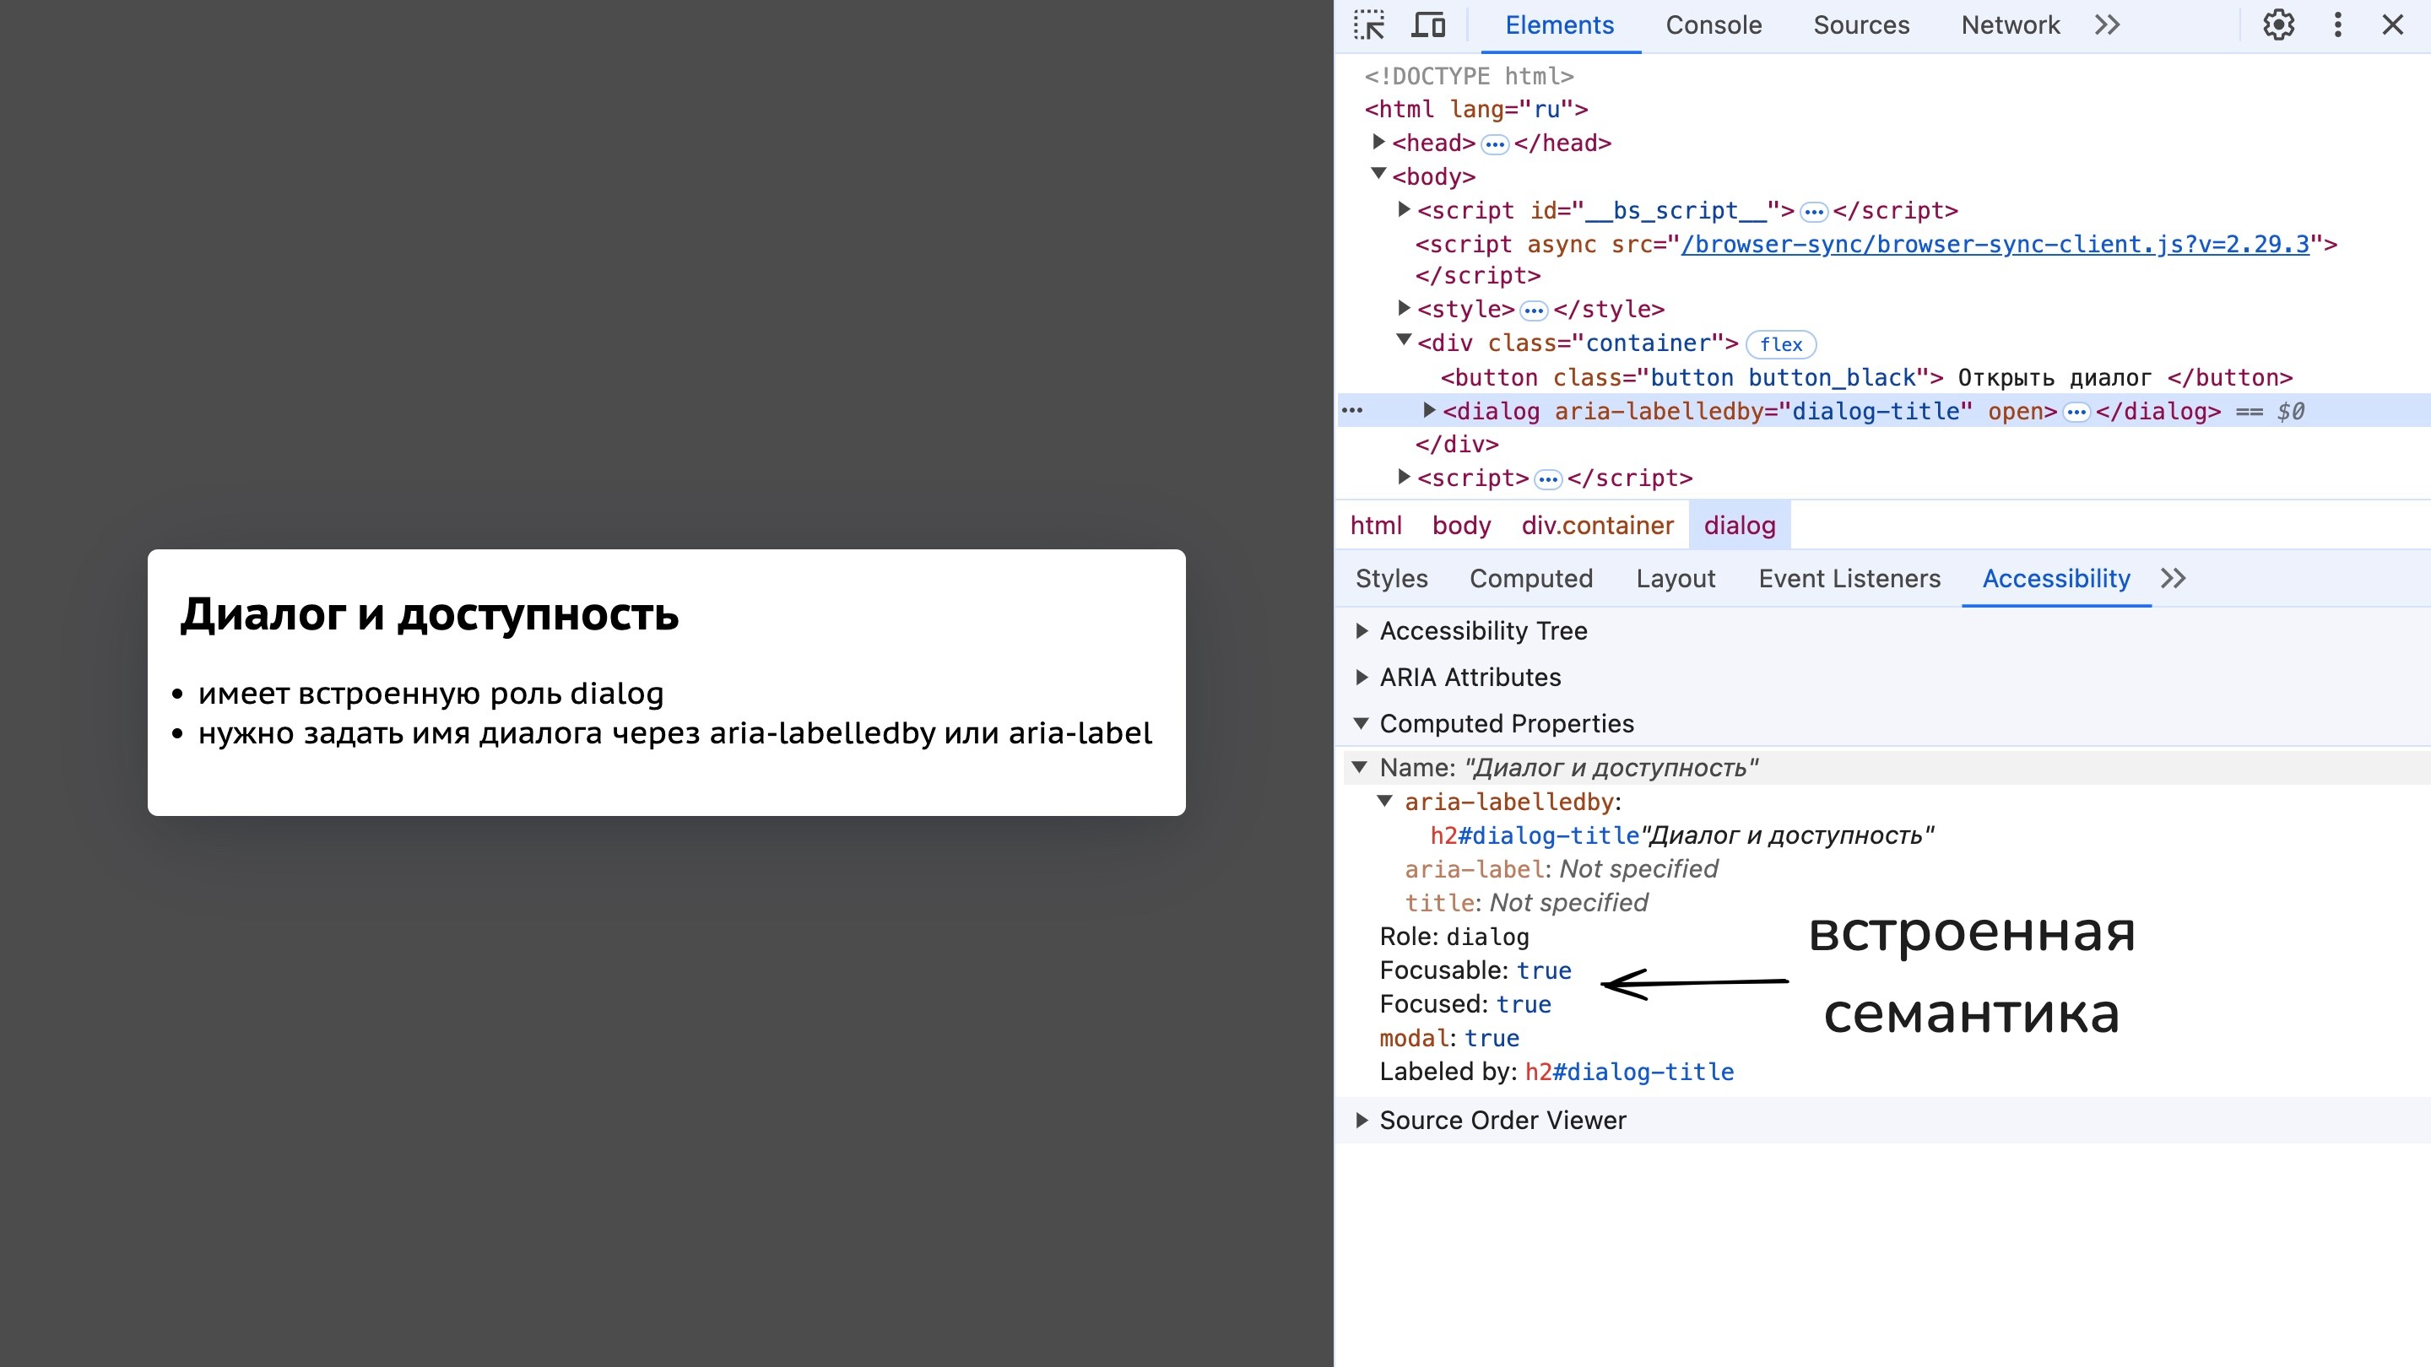Show more sidebar panes after Accessibility
The width and height of the screenshot is (2431, 1367).
[2174, 578]
